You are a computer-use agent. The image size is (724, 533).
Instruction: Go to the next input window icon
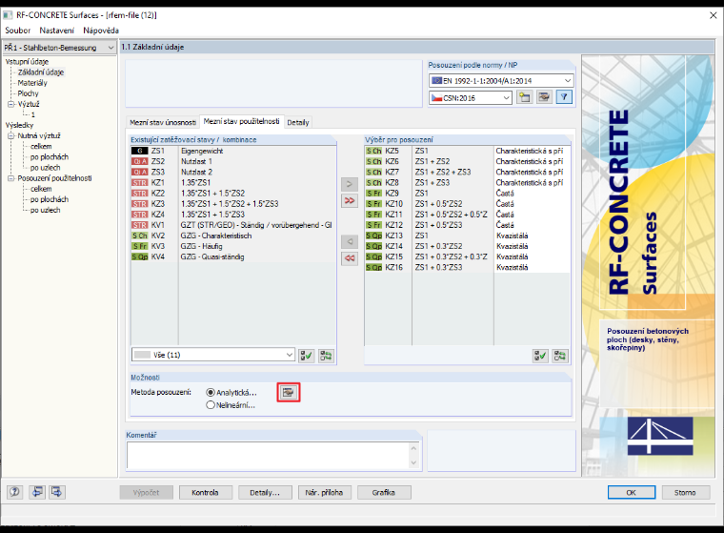click(57, 492)
